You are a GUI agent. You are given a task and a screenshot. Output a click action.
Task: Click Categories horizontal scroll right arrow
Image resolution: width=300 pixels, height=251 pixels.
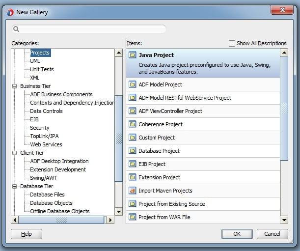coord(110,220)
